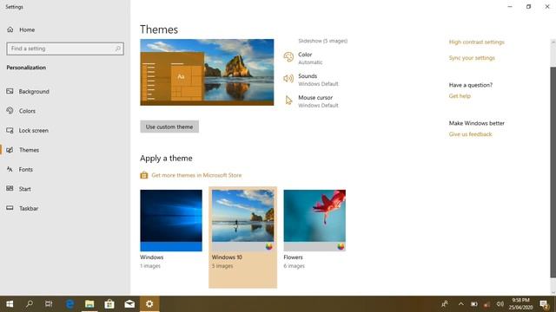Click the color wheel on Windows 10 theme

point(269,246)
